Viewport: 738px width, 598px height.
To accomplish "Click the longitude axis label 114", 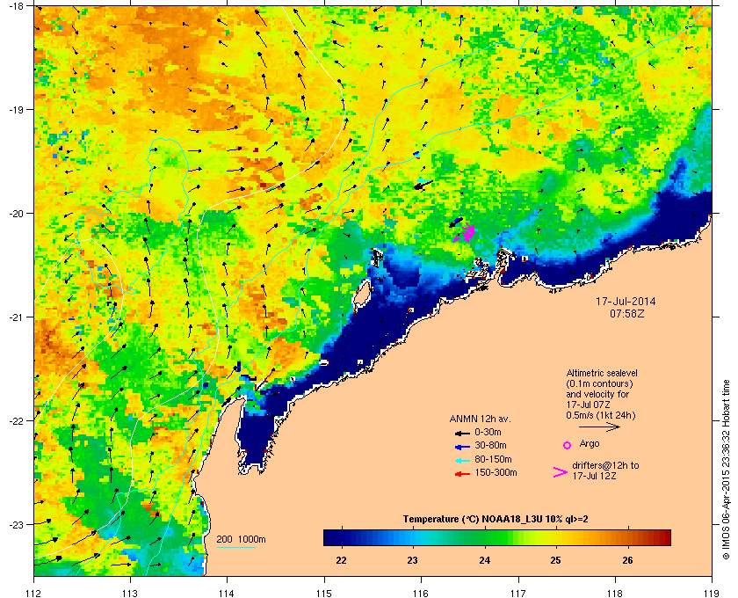I will click(227, 593).
